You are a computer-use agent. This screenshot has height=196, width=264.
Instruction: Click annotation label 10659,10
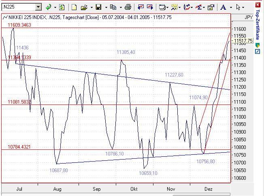tap(148, 173)
